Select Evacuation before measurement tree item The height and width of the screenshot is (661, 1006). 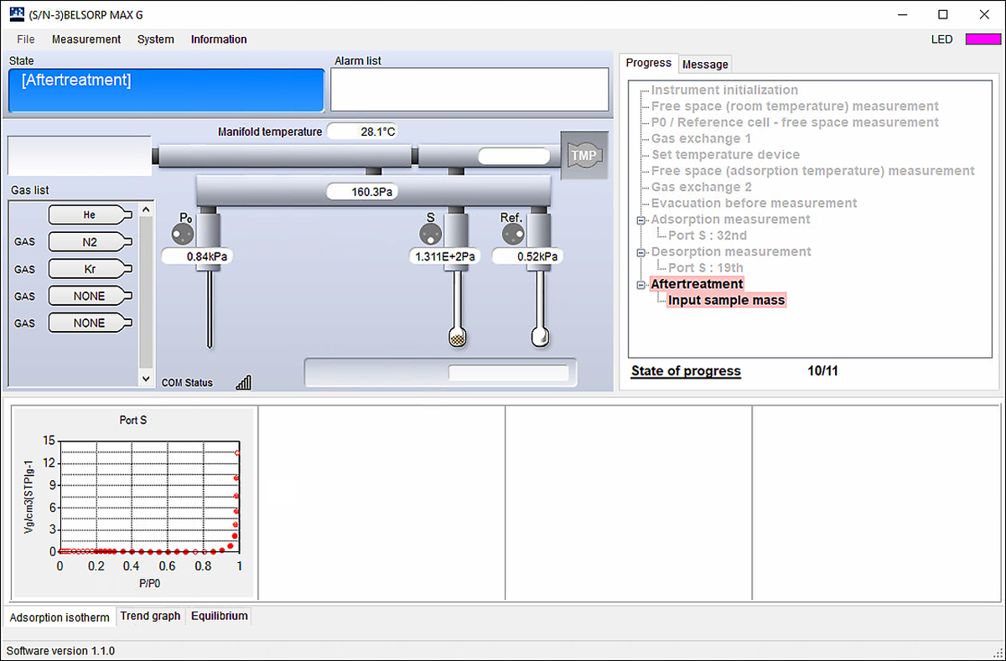(x=754, y=203)
